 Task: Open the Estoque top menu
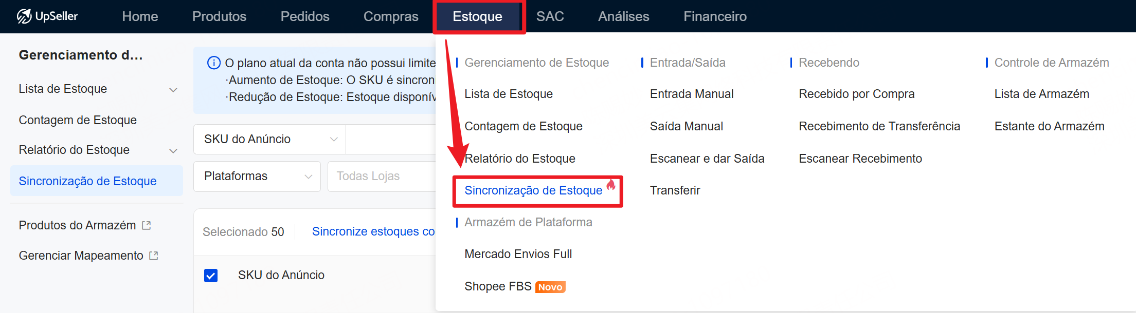477,16
